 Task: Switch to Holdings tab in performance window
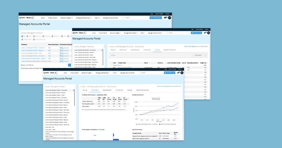[x=130, y=90]
